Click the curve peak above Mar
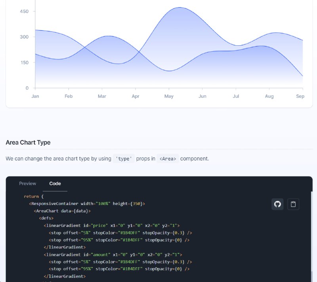The width and height of the screenshot is (317, 282). pos(109,36)
